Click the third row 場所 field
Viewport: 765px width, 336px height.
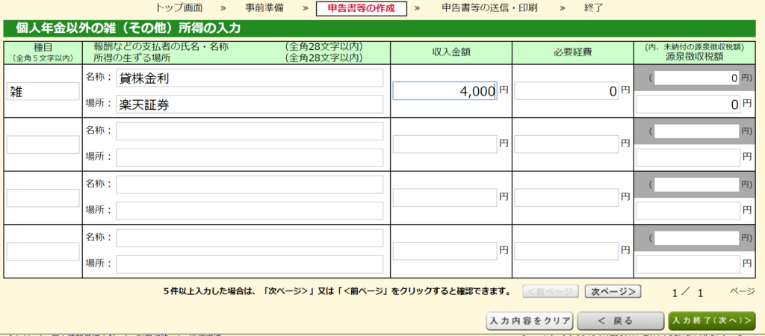tap(250, 211)
